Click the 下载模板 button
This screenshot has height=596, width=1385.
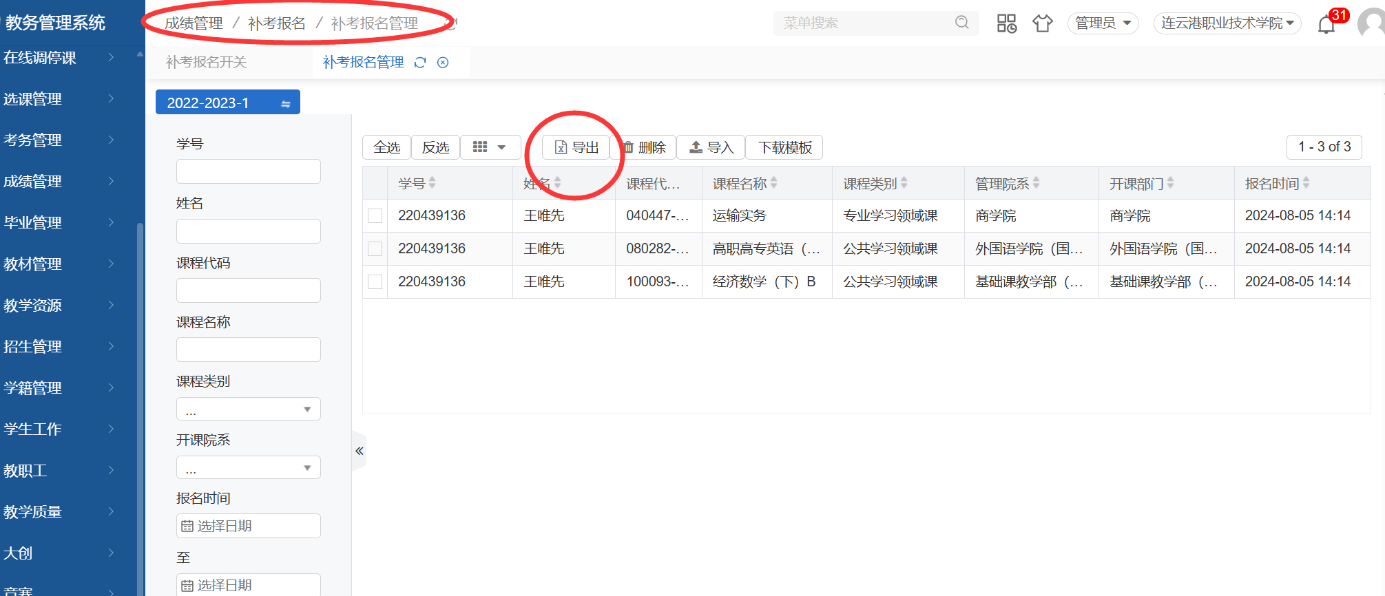tap(784, 147)
